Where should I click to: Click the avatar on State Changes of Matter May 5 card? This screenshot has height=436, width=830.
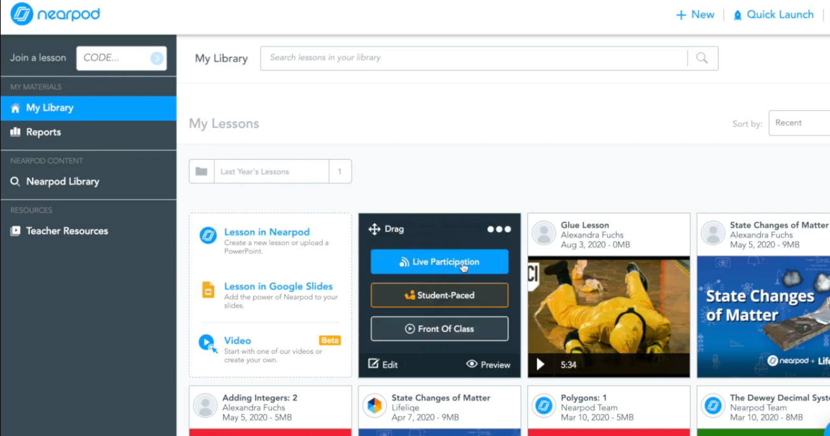[713, 233]
